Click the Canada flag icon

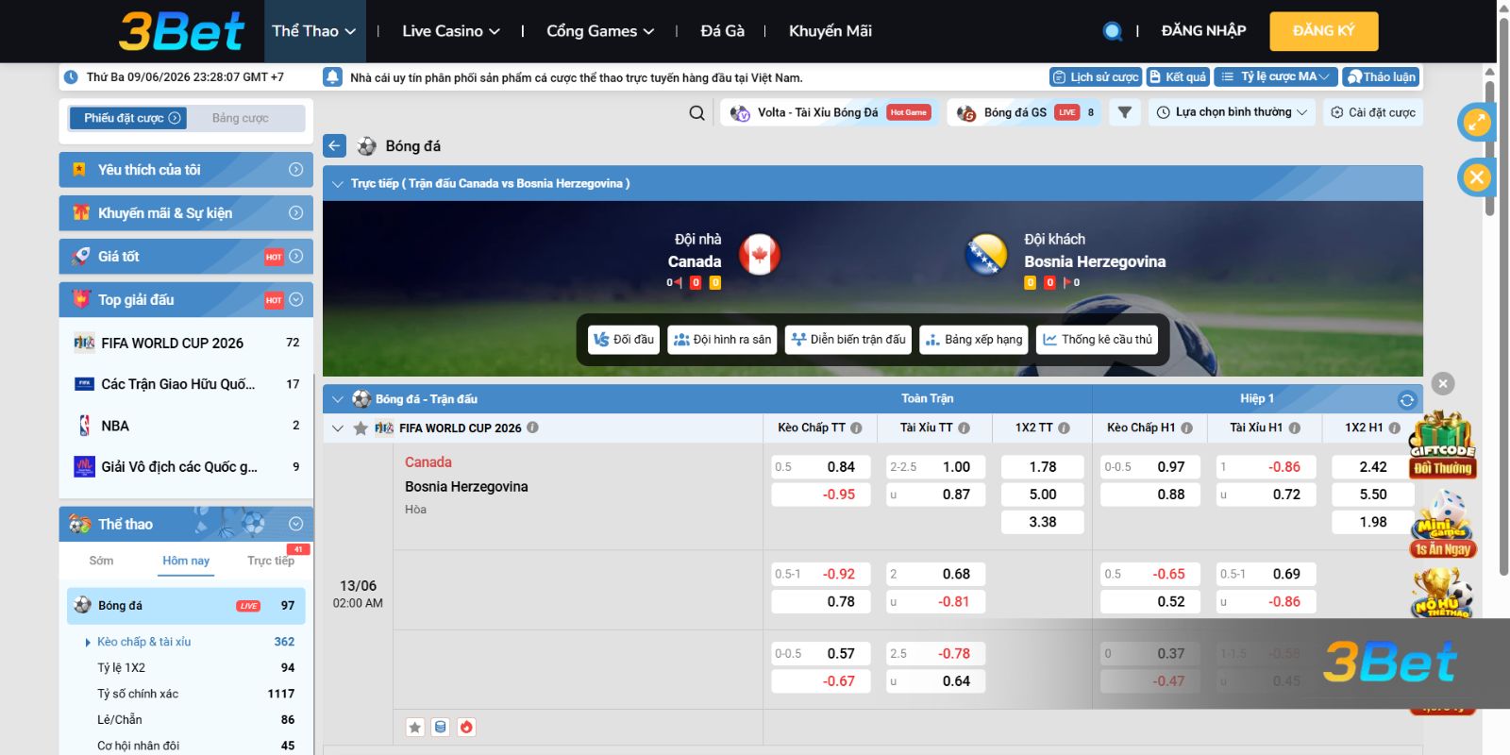point(759,255)
